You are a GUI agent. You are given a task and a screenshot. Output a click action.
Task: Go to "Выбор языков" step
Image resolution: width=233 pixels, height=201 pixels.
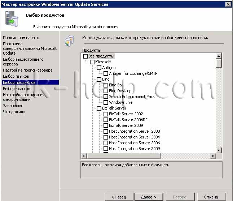click(16, 76)
